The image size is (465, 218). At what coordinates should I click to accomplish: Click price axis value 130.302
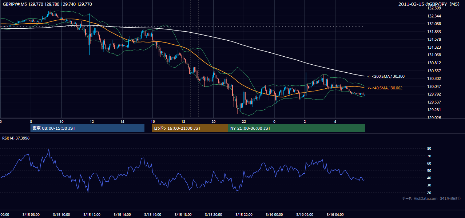pyautogui.click(x=434, y=78)
